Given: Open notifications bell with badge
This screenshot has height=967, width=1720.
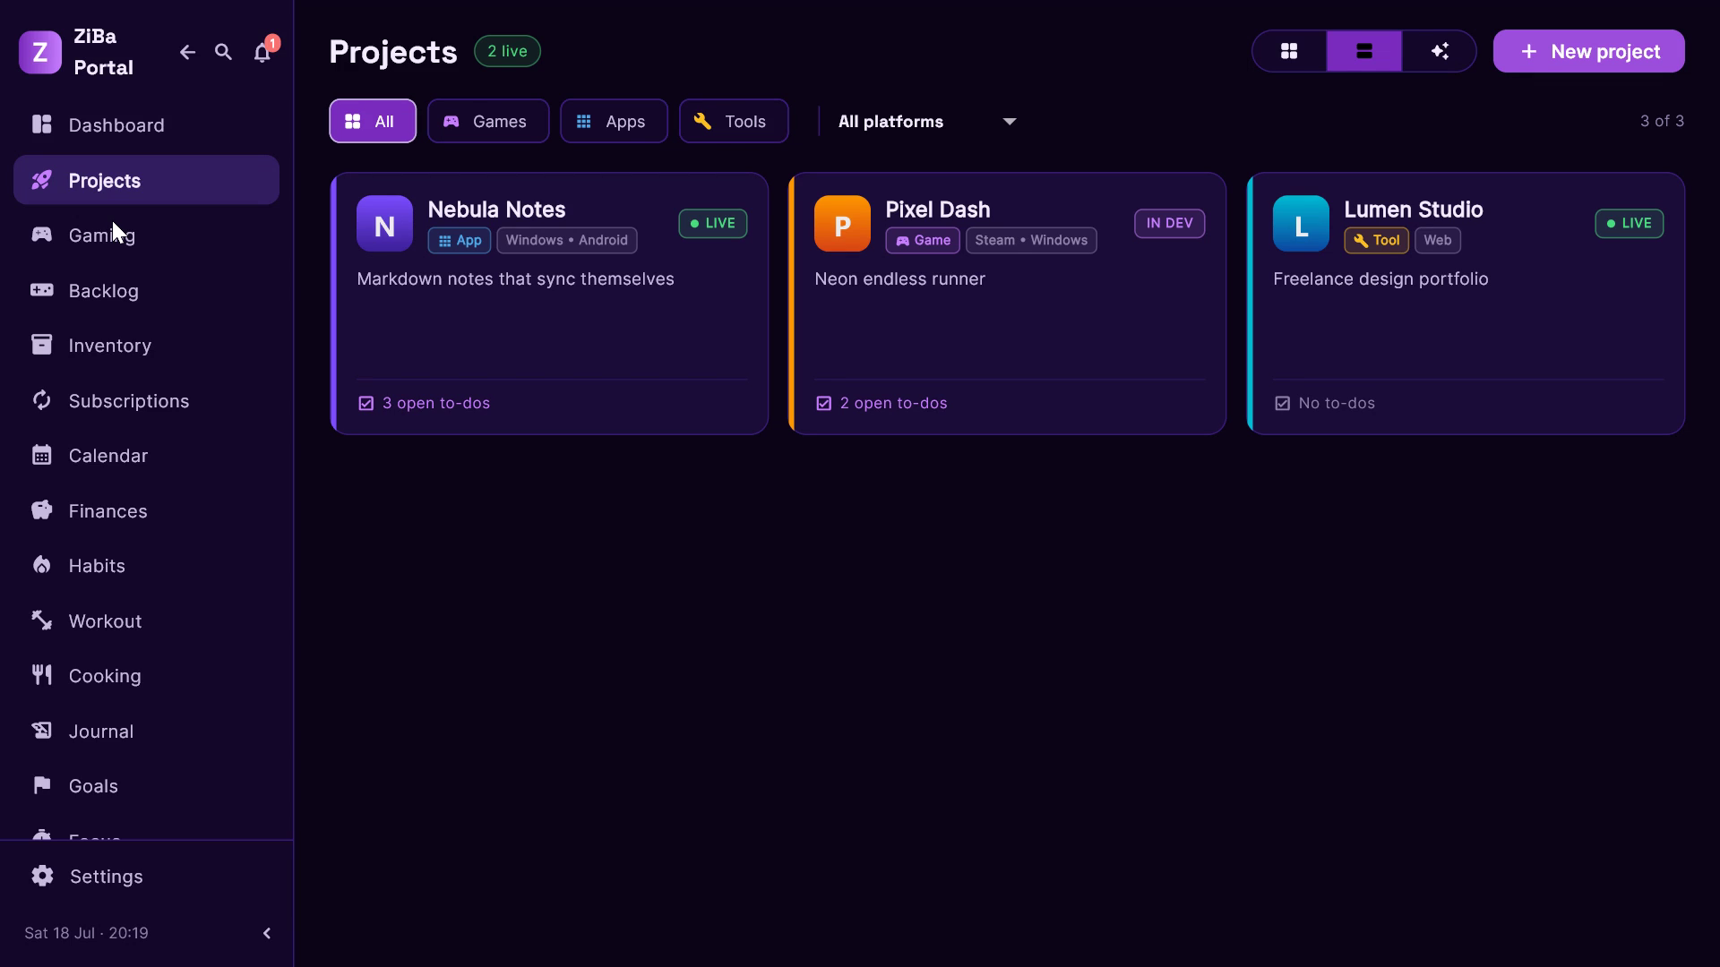Looking at the screenshot, I should point(262,52).
